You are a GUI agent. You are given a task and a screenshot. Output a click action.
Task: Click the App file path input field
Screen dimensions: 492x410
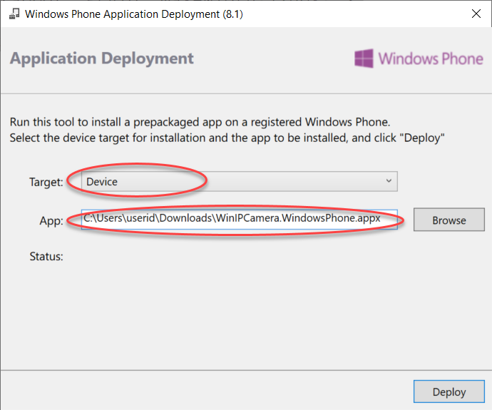239,220
